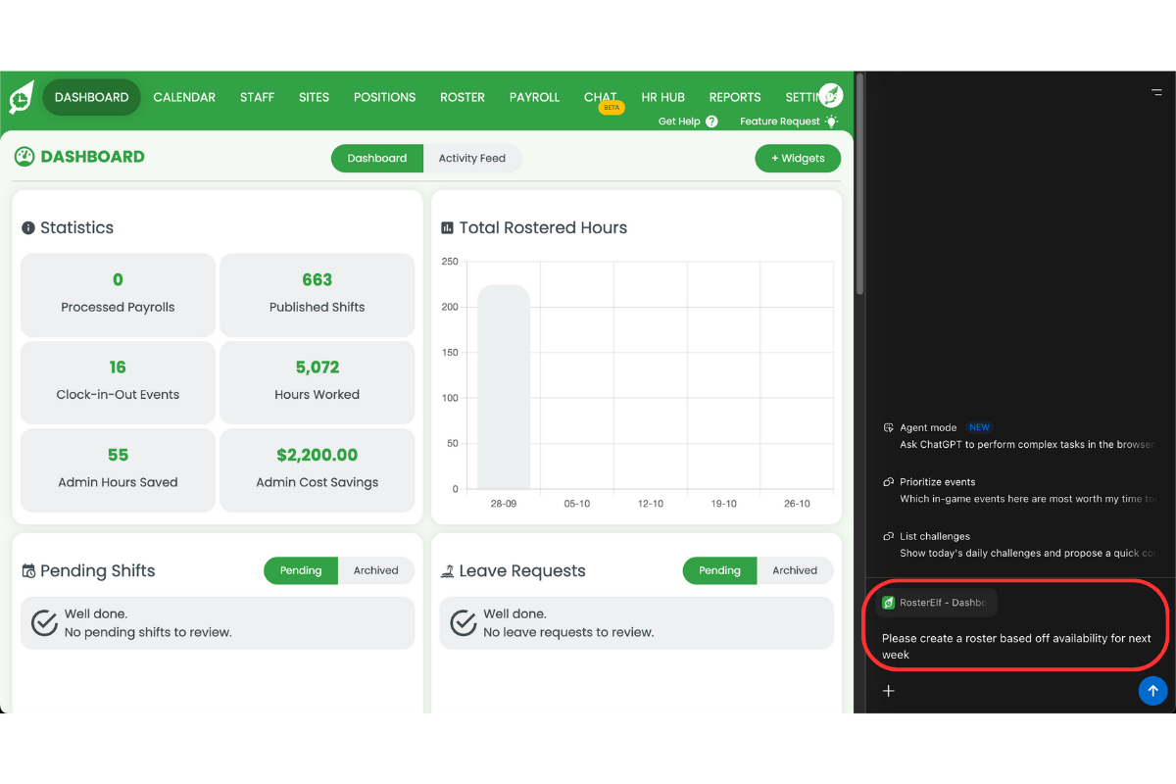Screen dimensions: 1176x784
Task: Open Get Help via the question mark icon
Action: click(x=711, y=121)
